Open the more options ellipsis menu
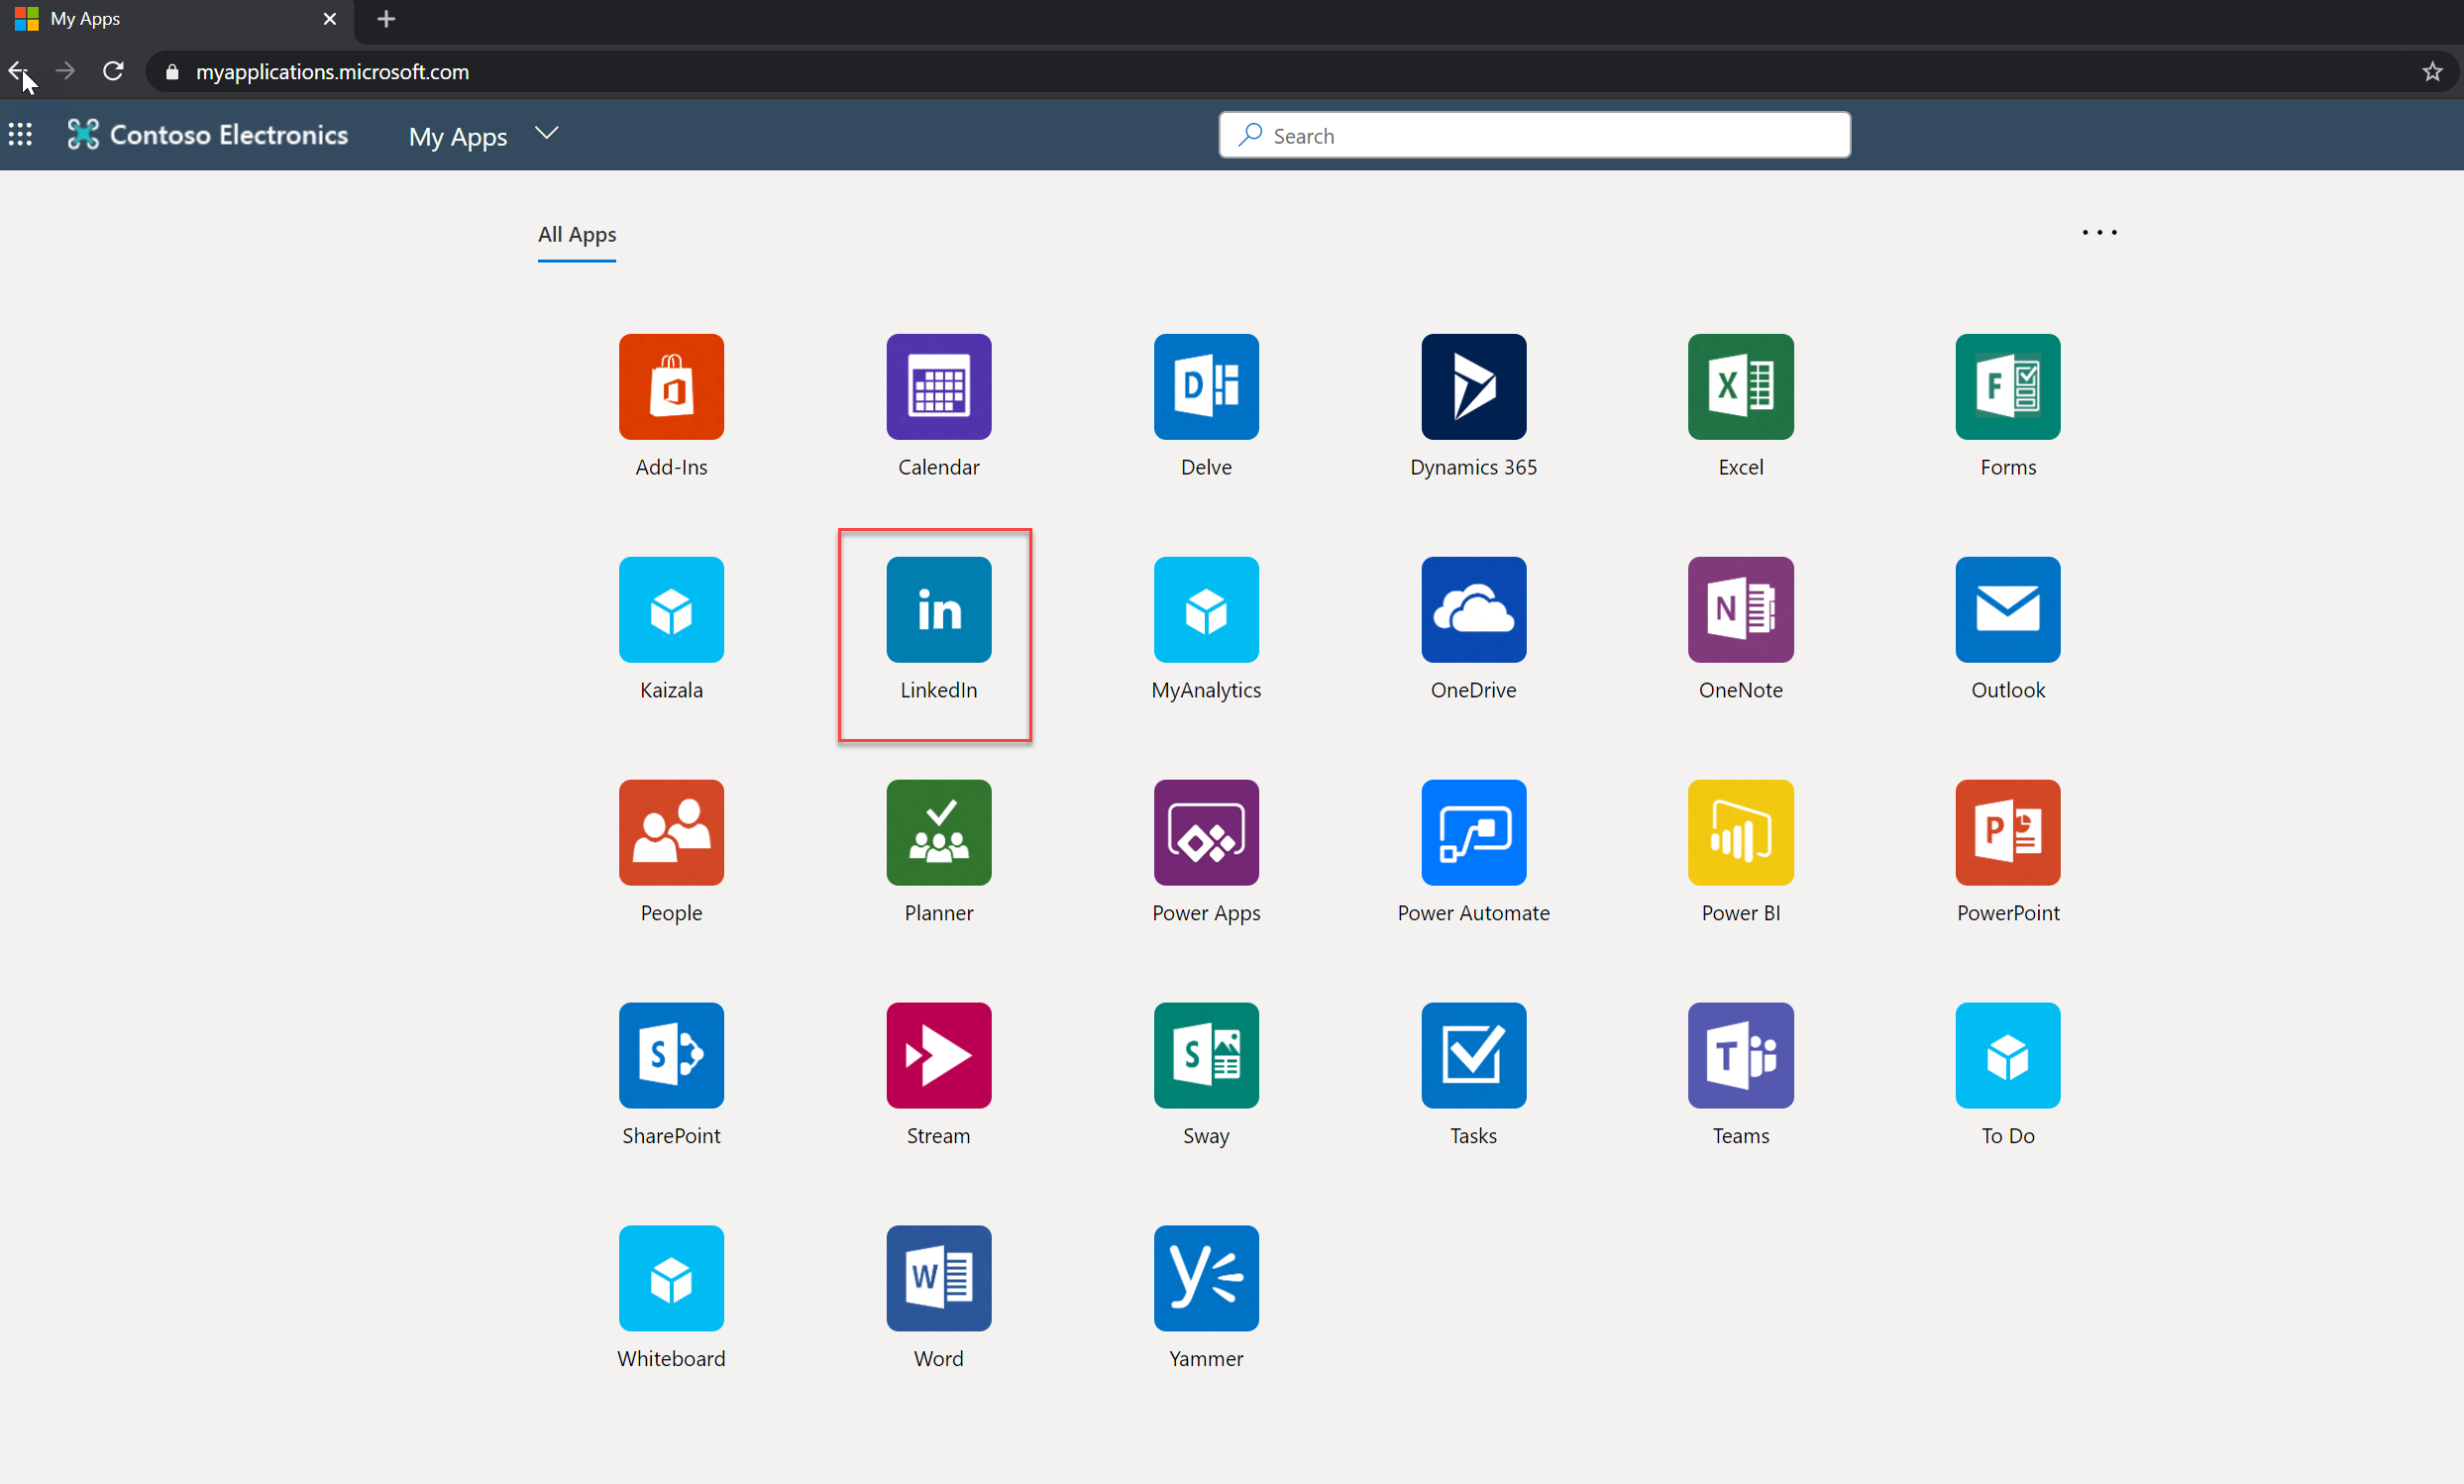 [x=2099, y=232]
